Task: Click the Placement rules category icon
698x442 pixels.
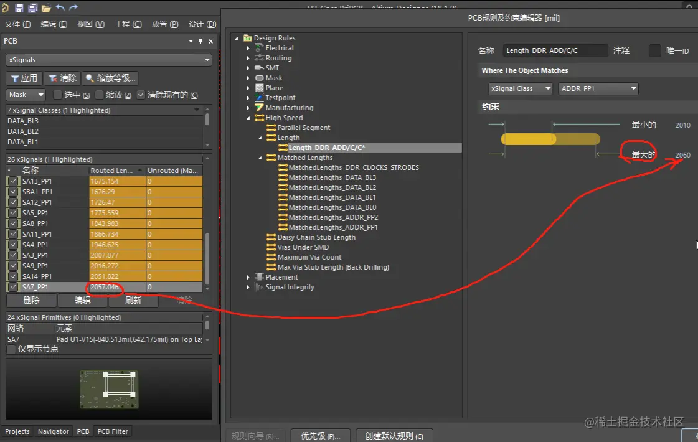Action: pos(259,277)
